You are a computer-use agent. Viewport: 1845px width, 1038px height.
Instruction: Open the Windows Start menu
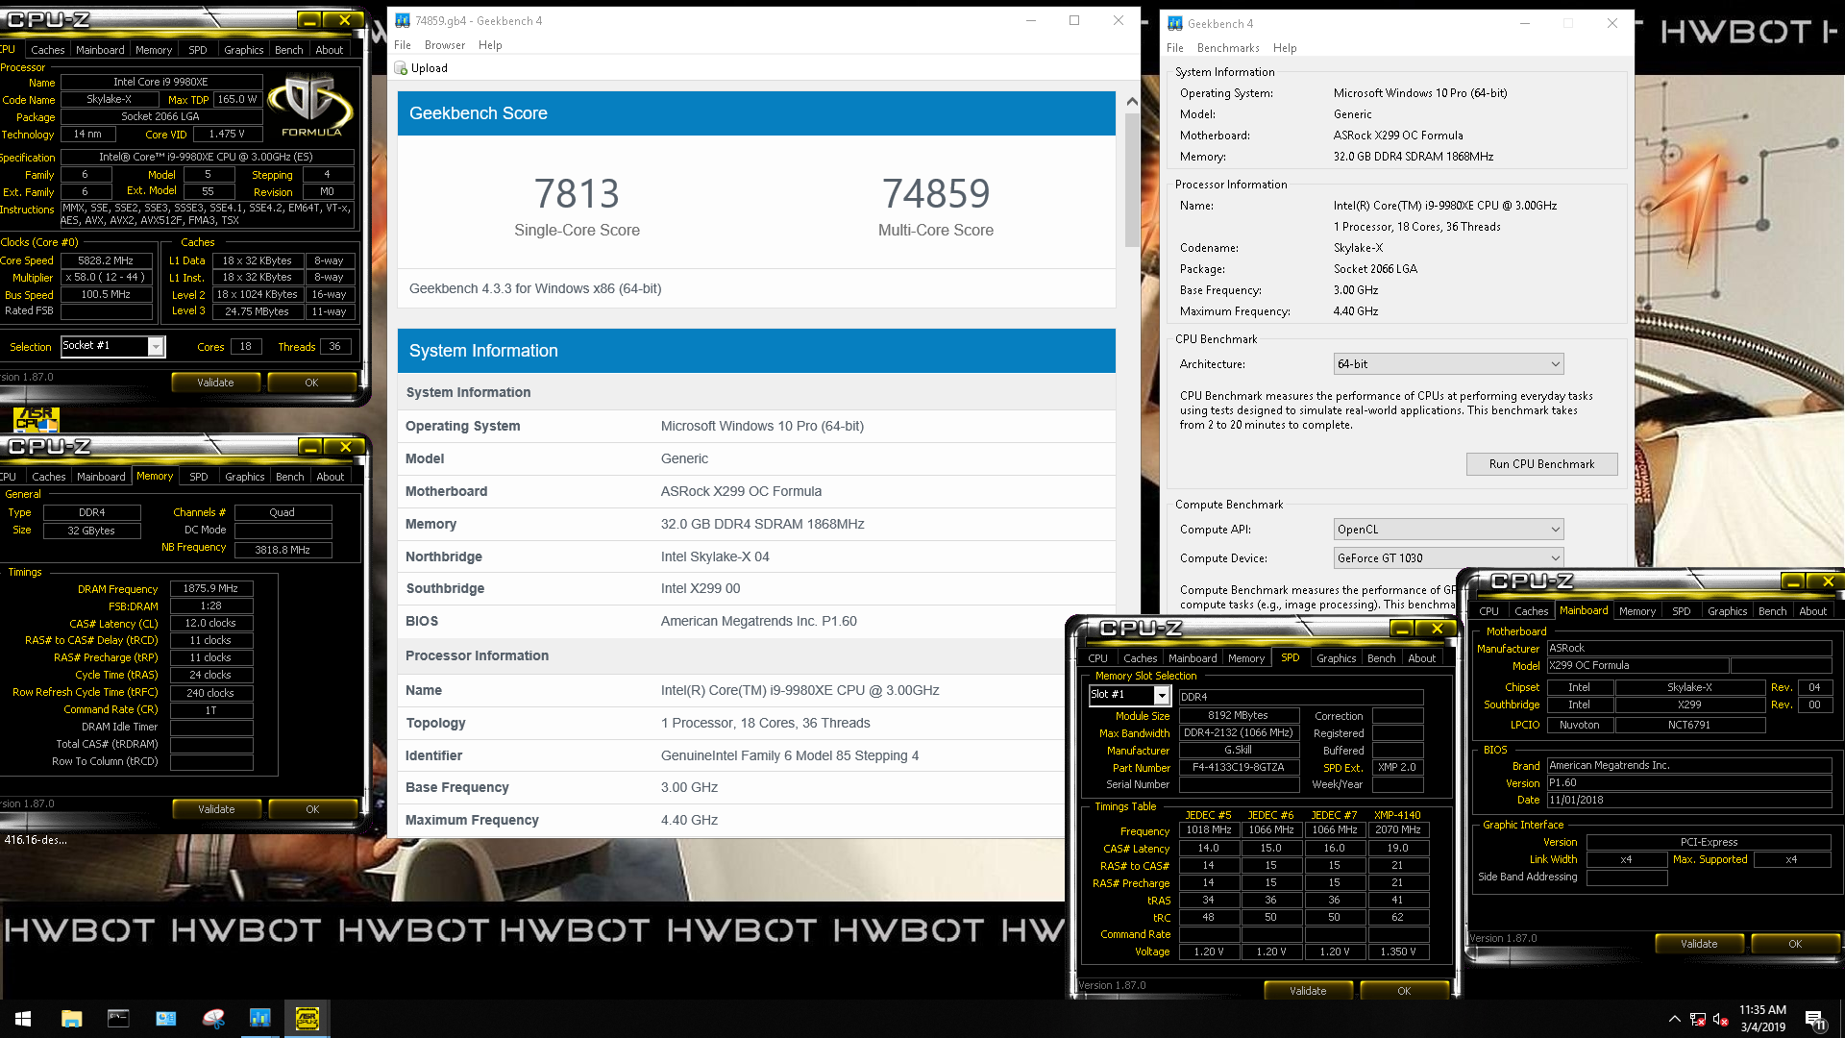23,1019
